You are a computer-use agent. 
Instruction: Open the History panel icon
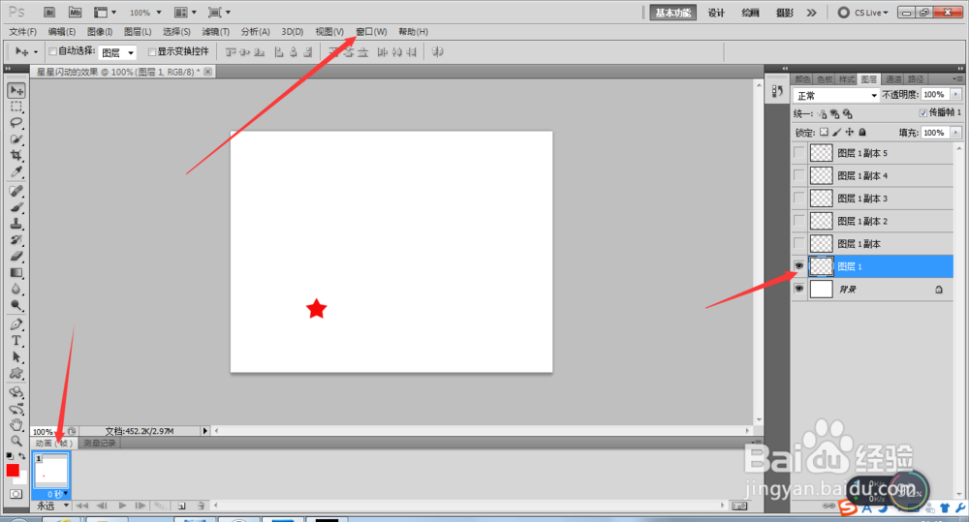[777, 91]
